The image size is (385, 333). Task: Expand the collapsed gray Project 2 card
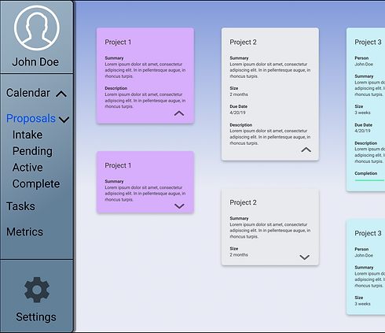click(x=304, y=257)
